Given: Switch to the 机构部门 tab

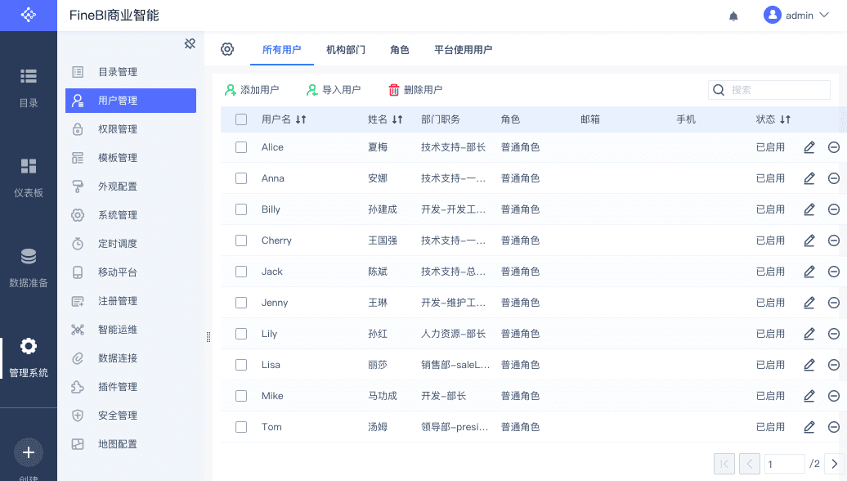Looking at the screenshot, I should click(x=345, y=50).
